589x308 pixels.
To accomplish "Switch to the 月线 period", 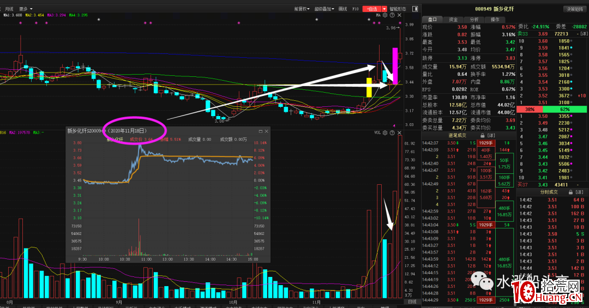I will point(9,9).
